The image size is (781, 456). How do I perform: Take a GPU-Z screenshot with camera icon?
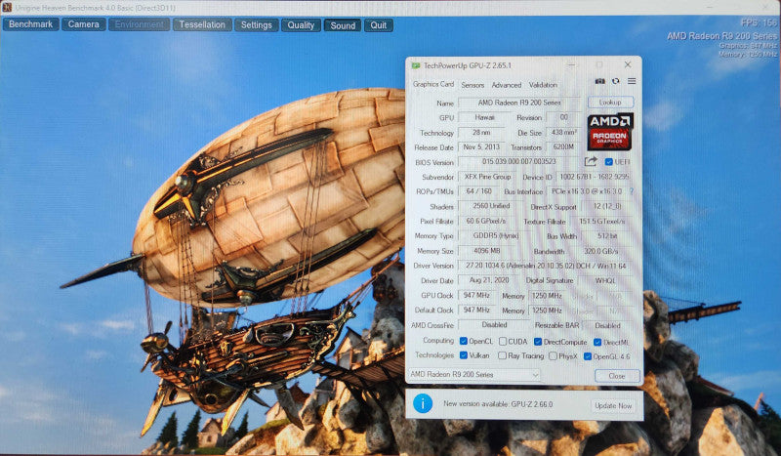[599, 81]
